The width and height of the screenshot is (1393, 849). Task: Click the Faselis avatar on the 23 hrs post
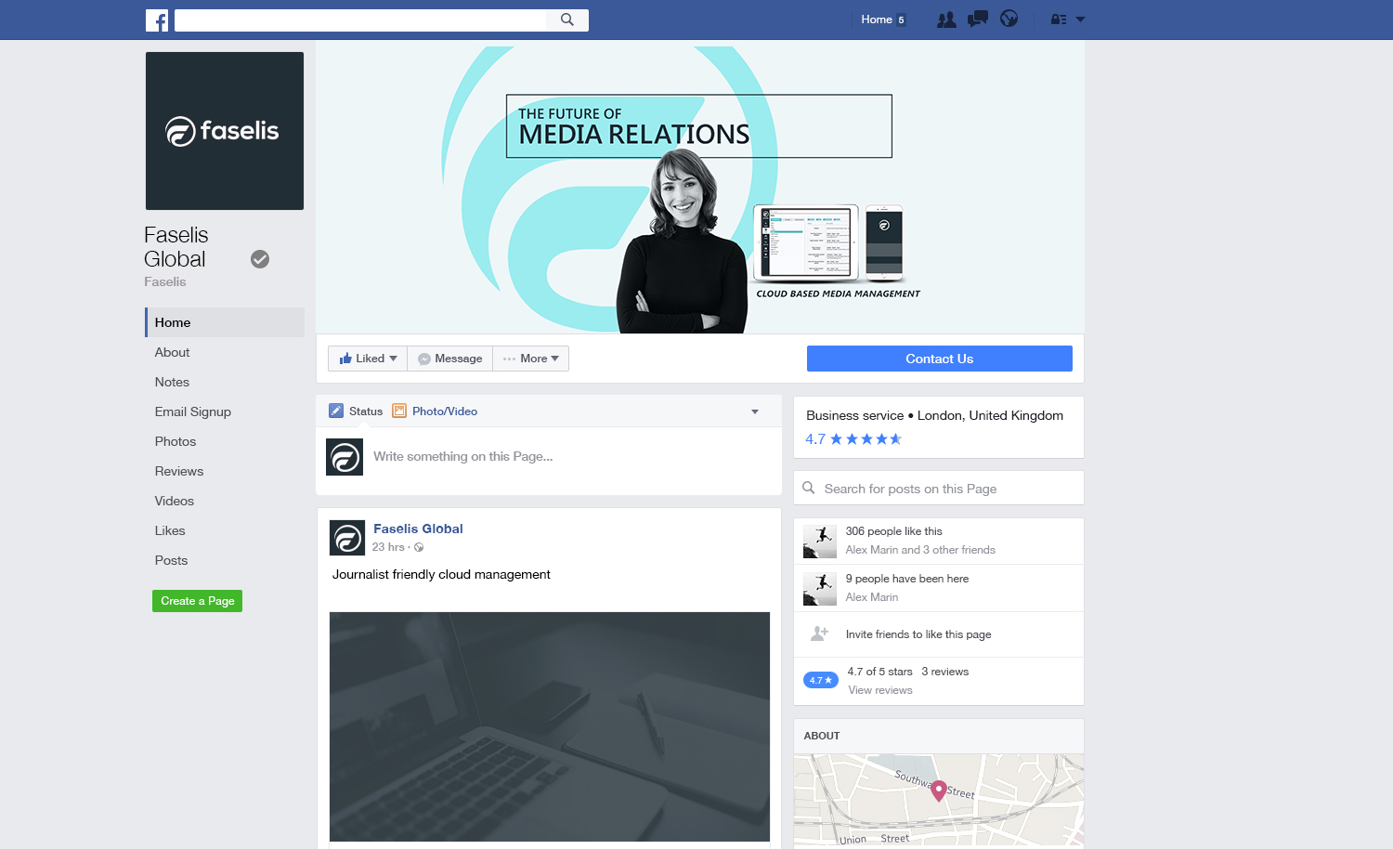pos(347,538)
